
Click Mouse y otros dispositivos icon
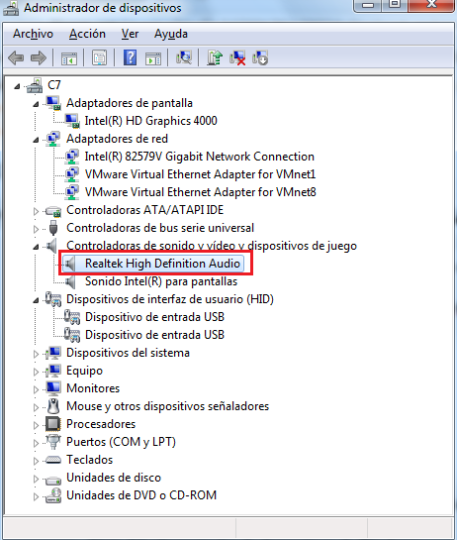pos(53,406)
